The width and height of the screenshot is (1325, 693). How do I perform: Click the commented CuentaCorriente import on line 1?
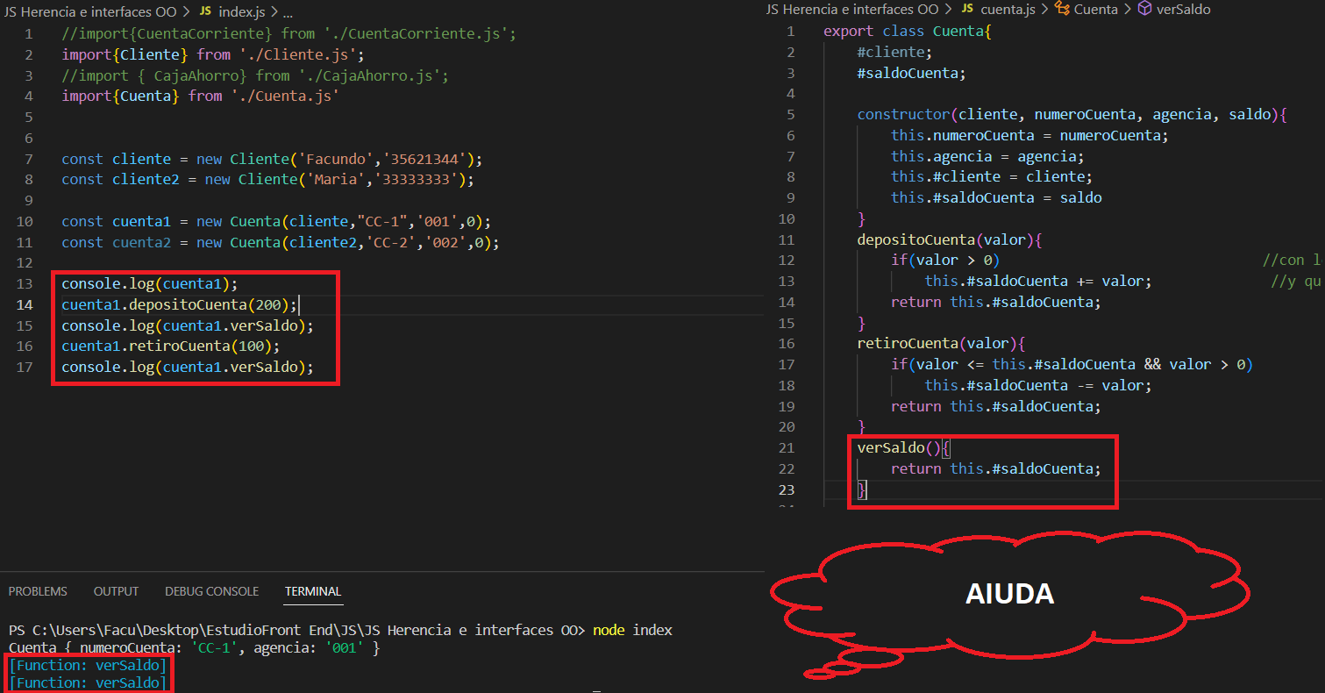tap(289, 34)
